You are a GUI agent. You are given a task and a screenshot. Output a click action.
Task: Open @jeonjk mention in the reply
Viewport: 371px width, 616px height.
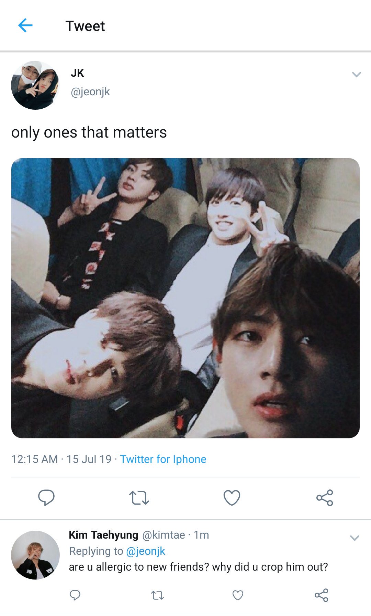[146, 551]
